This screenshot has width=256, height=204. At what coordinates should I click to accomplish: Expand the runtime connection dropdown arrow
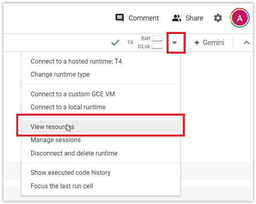coord(175,43)
